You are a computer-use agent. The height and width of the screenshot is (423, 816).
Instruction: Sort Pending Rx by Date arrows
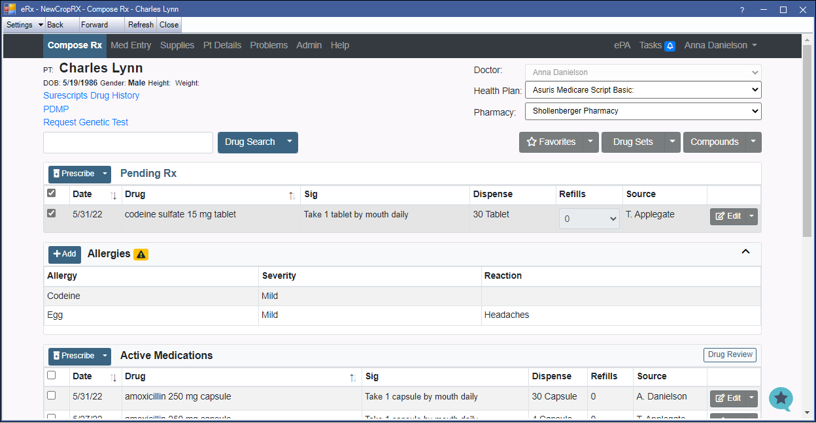pos(113,195)
